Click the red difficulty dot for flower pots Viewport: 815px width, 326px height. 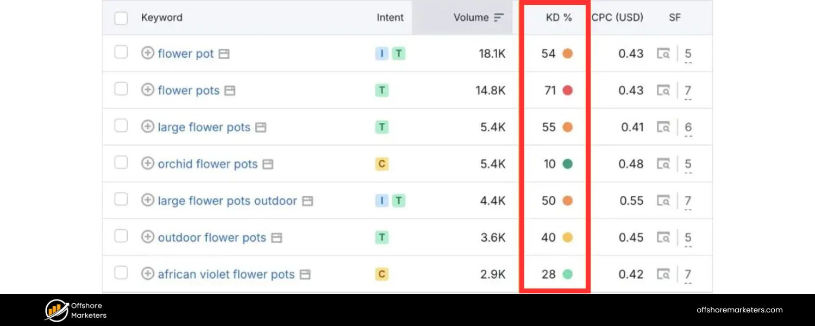[x=567, y=90]
